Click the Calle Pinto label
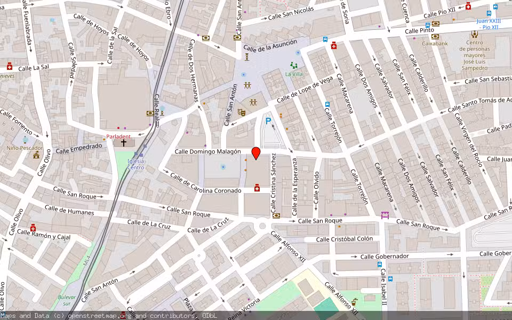The image size is (512, 320). click(x=419, y=31)
